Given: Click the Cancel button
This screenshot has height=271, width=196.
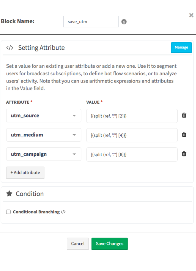Looking at the screenshot, I should click(x=78, y=244).
